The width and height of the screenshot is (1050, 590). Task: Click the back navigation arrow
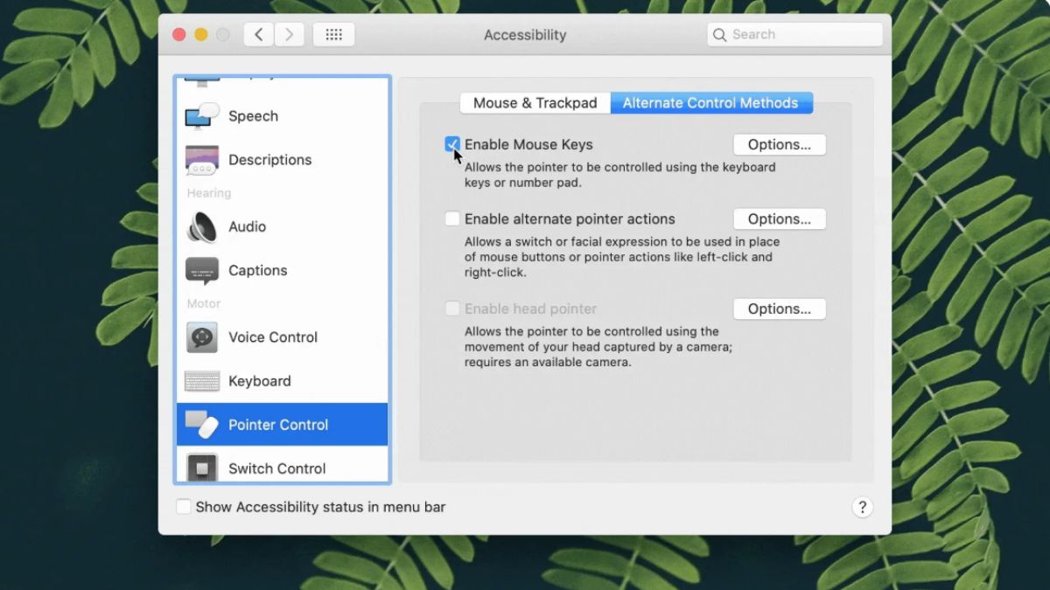pos(258,34)
